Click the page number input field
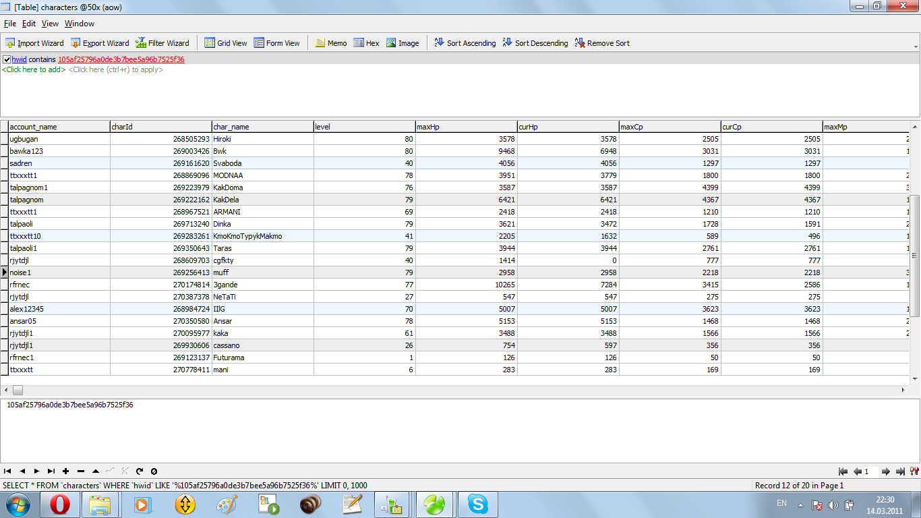The image size is (921, 518). (x=871, y=472)
